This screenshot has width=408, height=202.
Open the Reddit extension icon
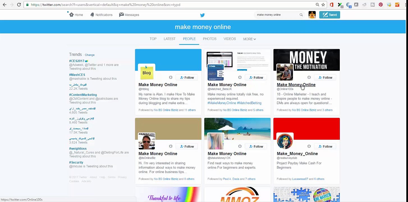[x=364, y=5]
